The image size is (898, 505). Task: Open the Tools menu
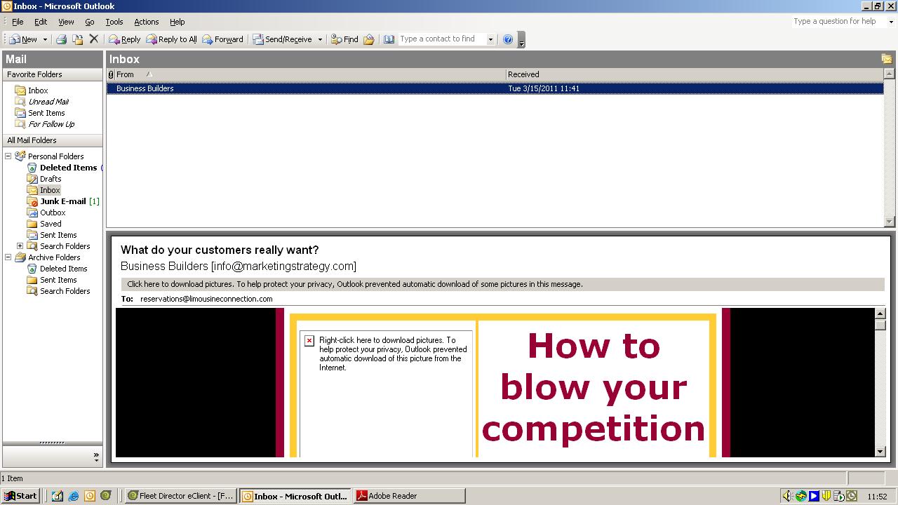[x=114, y=22]
